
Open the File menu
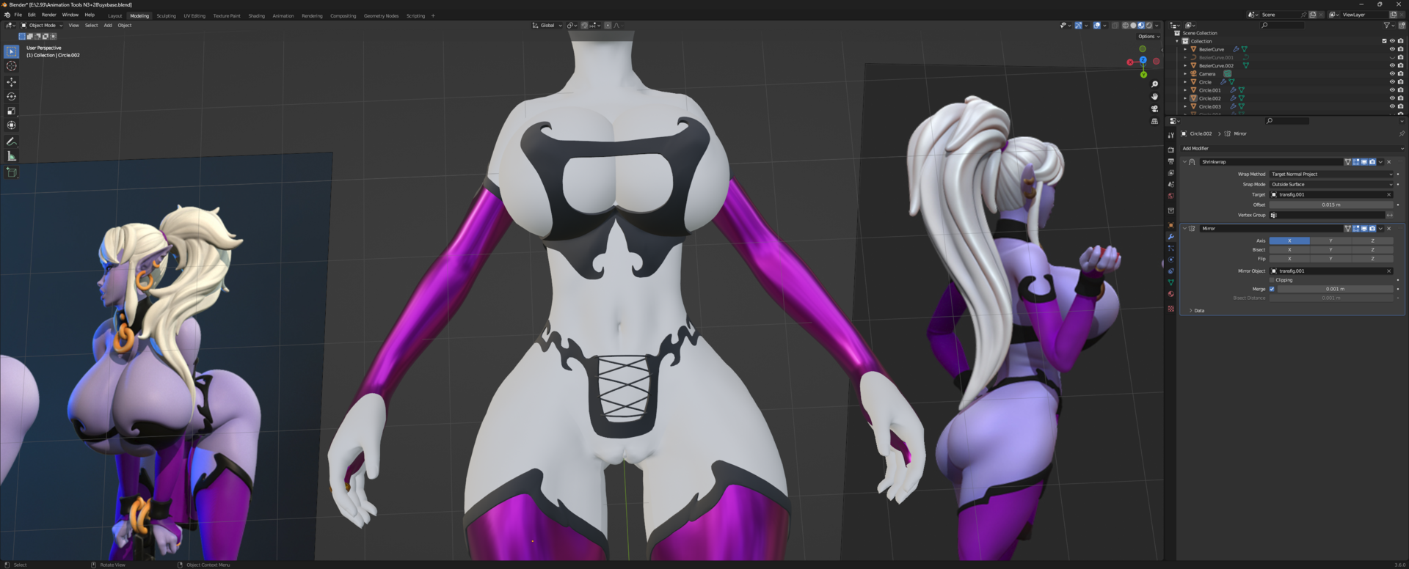18,15
